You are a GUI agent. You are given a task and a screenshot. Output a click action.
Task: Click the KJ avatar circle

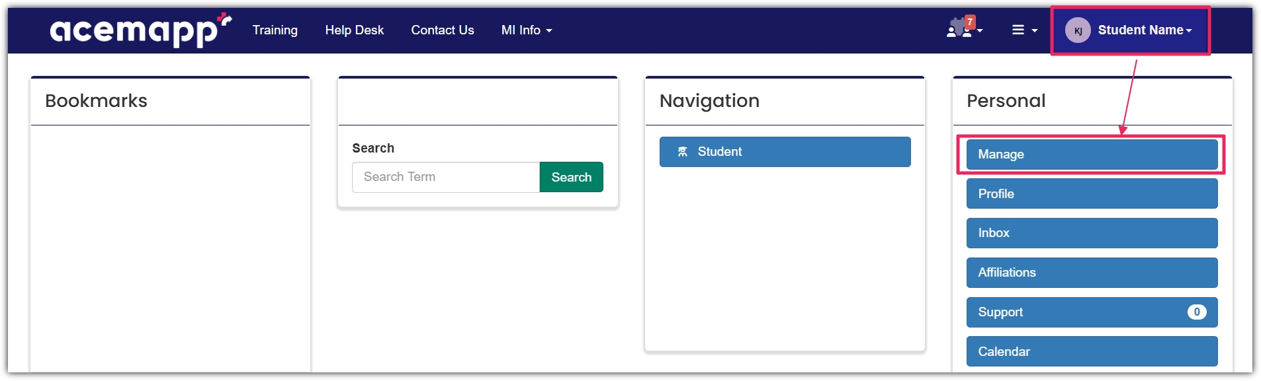[x=1077, y=30]
